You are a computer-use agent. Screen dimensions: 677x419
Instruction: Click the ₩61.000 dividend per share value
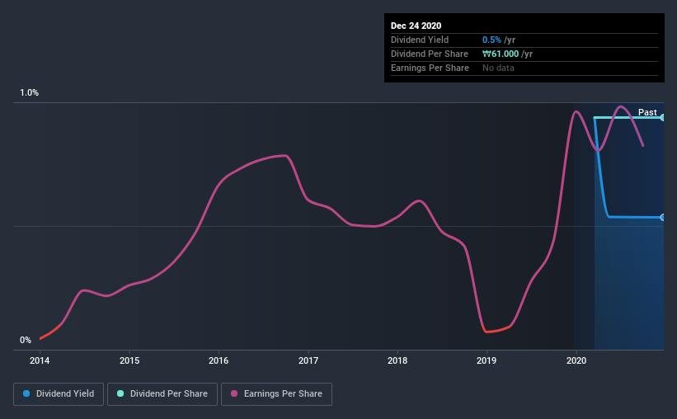pyautogui.click(x=501, y=54)
